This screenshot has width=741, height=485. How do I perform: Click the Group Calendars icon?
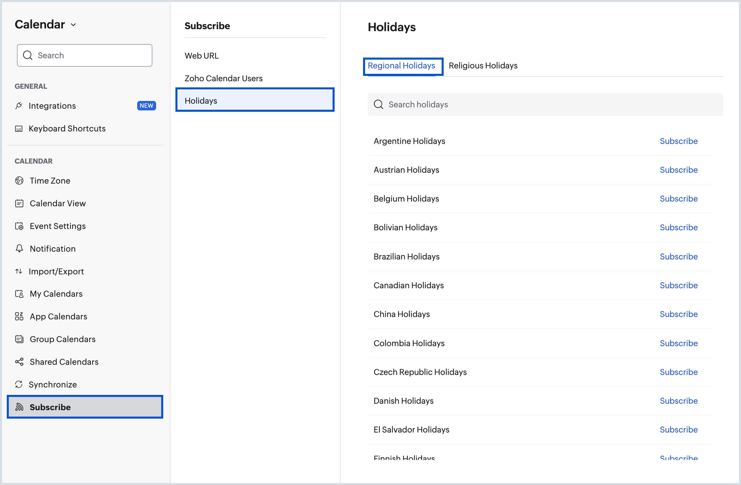(x=19, y=339)
